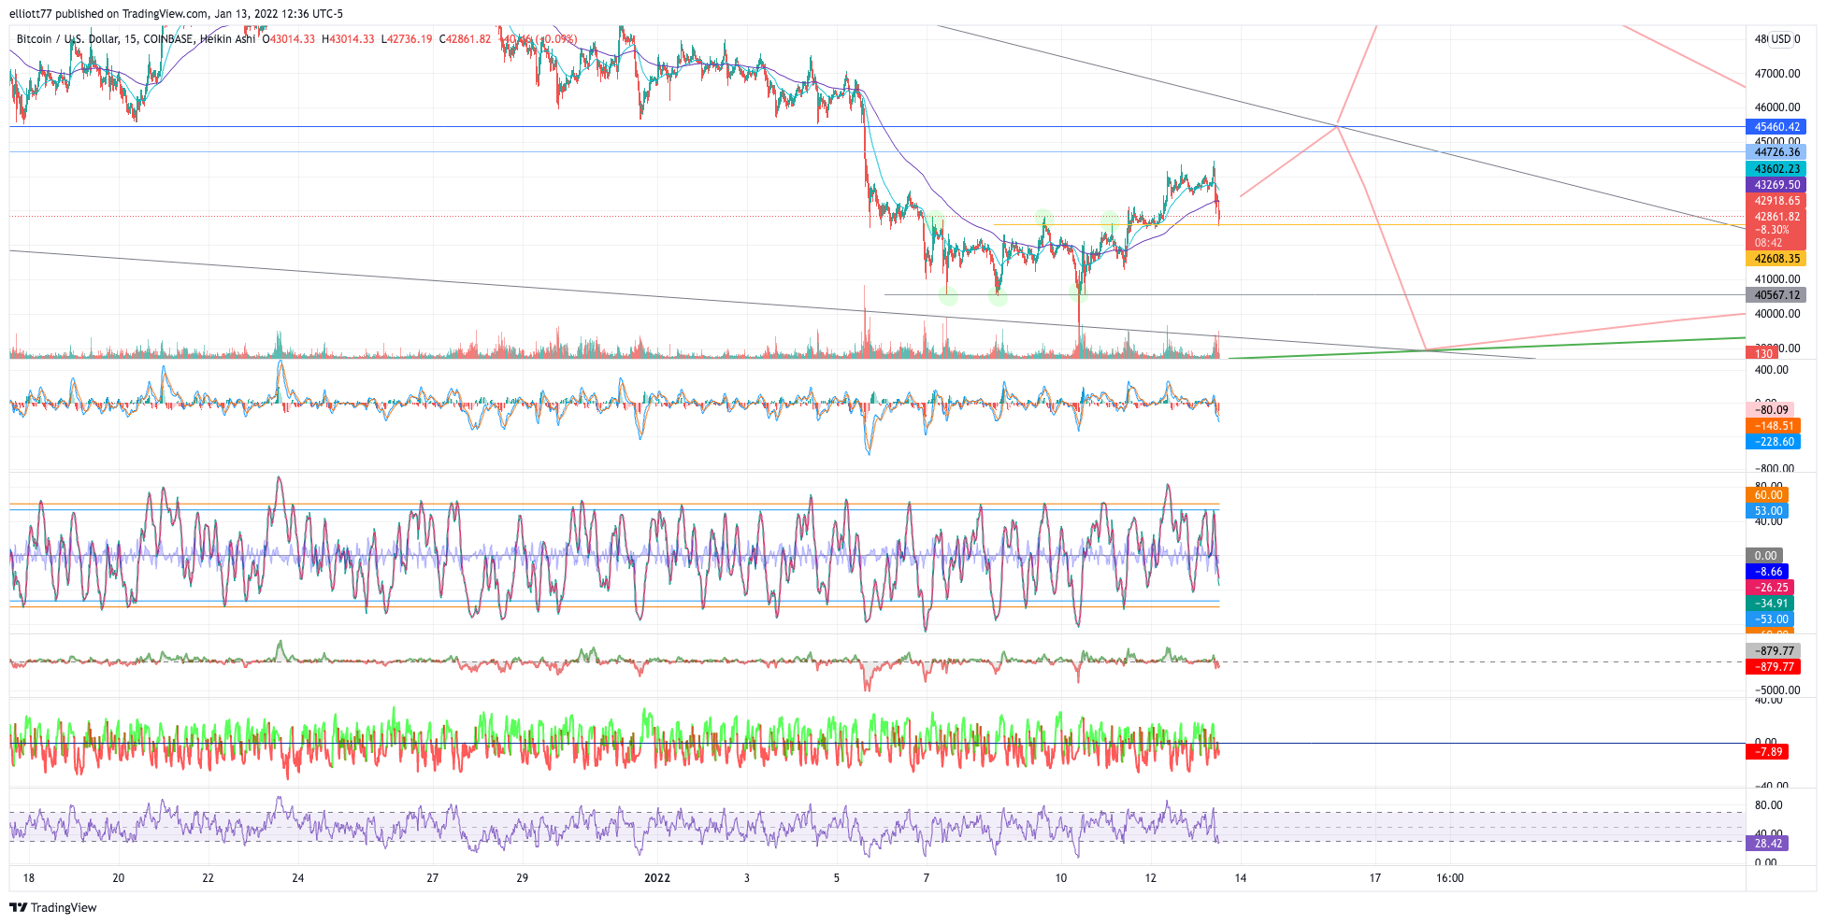1826x924 pixels.
Task: Click the -5000.00 axis tick
Action: [1777, 690]
